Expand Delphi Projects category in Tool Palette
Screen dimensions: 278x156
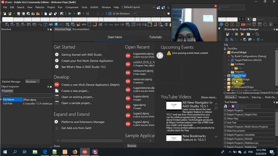(225, 110)
